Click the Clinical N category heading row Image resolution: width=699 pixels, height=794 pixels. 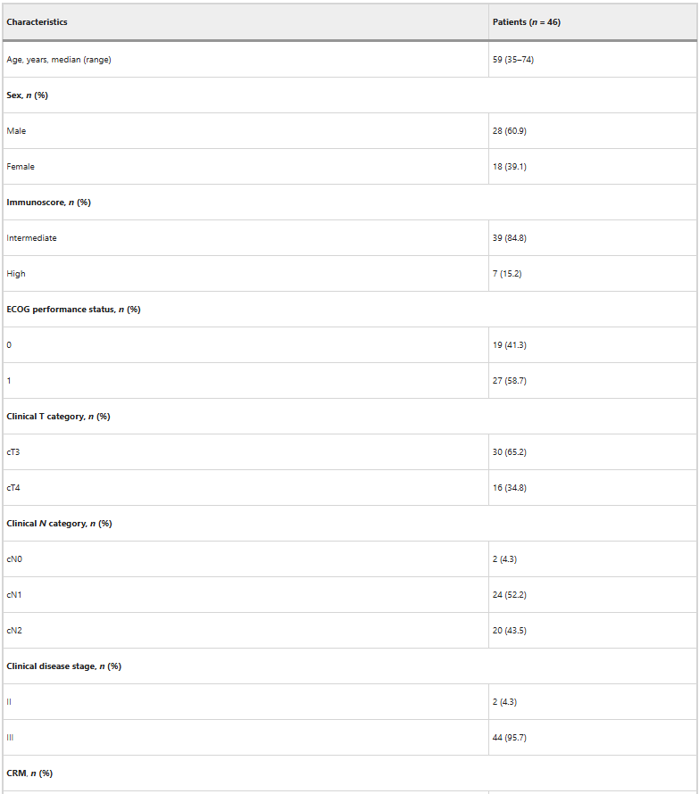coord(59,524)
